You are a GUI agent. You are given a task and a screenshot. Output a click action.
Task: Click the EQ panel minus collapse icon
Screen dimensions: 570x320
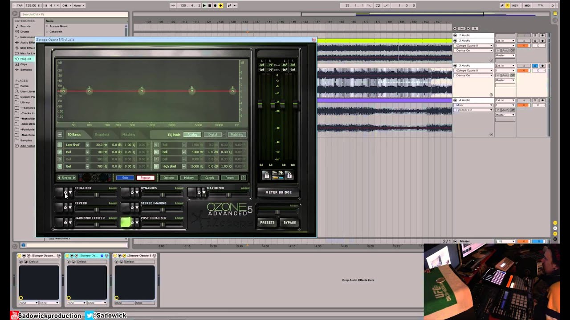tap(60, 134)
